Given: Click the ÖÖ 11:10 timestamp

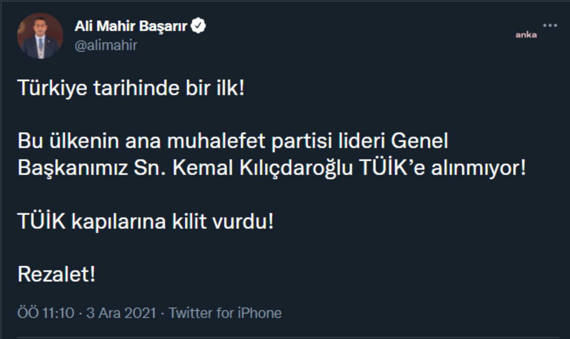Looking at the screenshot, I should point(46,313).
